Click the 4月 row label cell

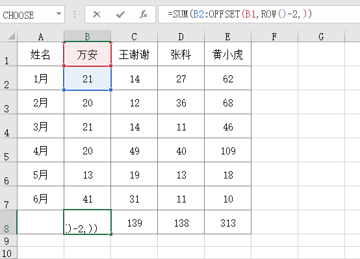[x=41, y=151]
